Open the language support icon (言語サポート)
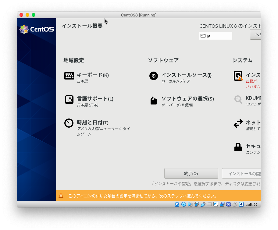The width and height of the screenshot is (278, 230). point(69,100)
